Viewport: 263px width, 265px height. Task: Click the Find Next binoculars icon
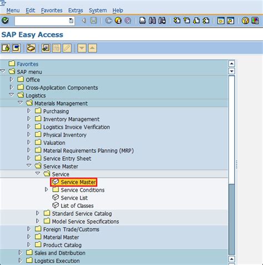coord(162,21)
